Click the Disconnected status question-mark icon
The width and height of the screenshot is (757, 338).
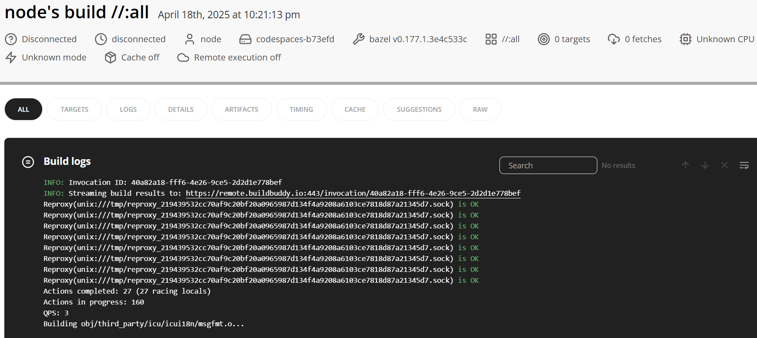[x=11, y=39]
